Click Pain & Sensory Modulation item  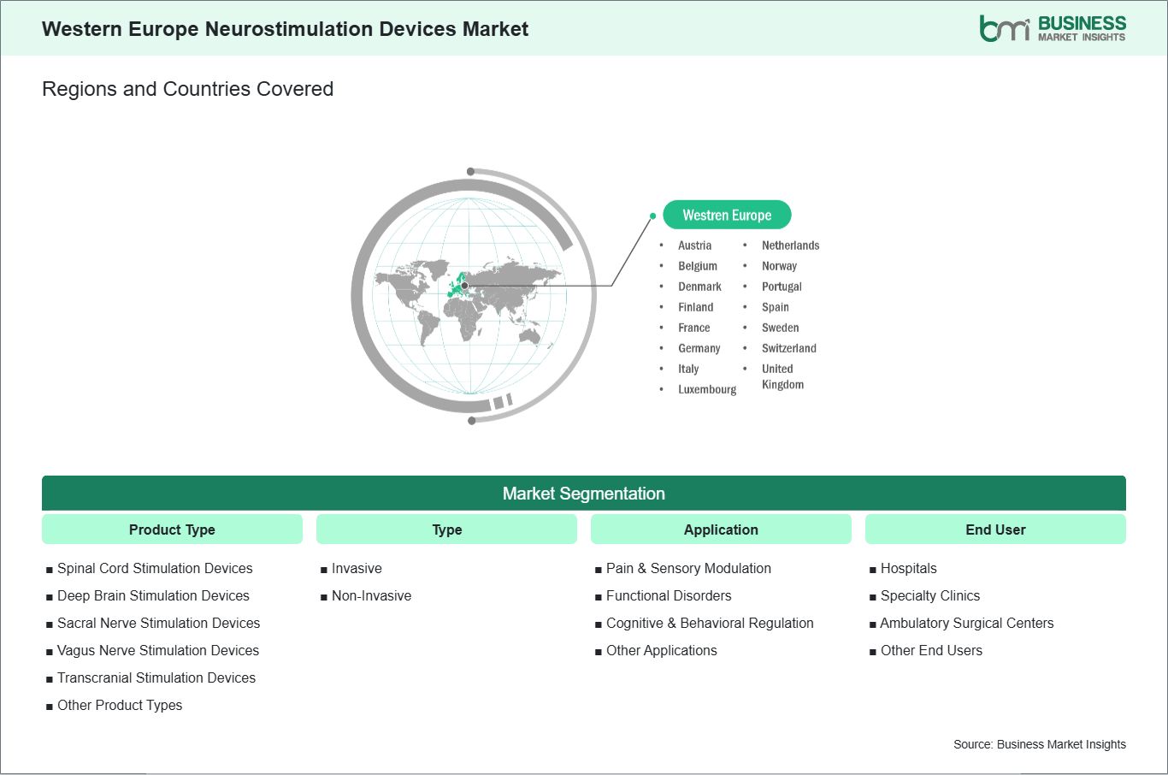point(688,568)
